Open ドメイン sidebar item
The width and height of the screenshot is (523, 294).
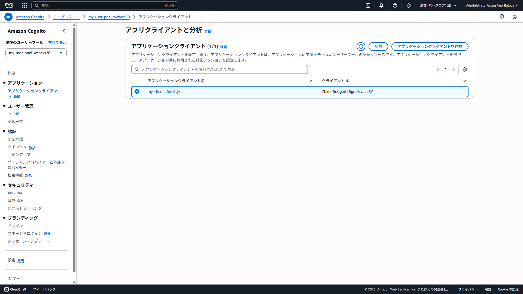click(15, 226)
